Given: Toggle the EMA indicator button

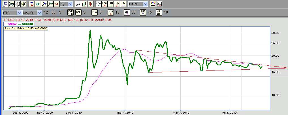Looking at the screenshot, I should [95, 13].
